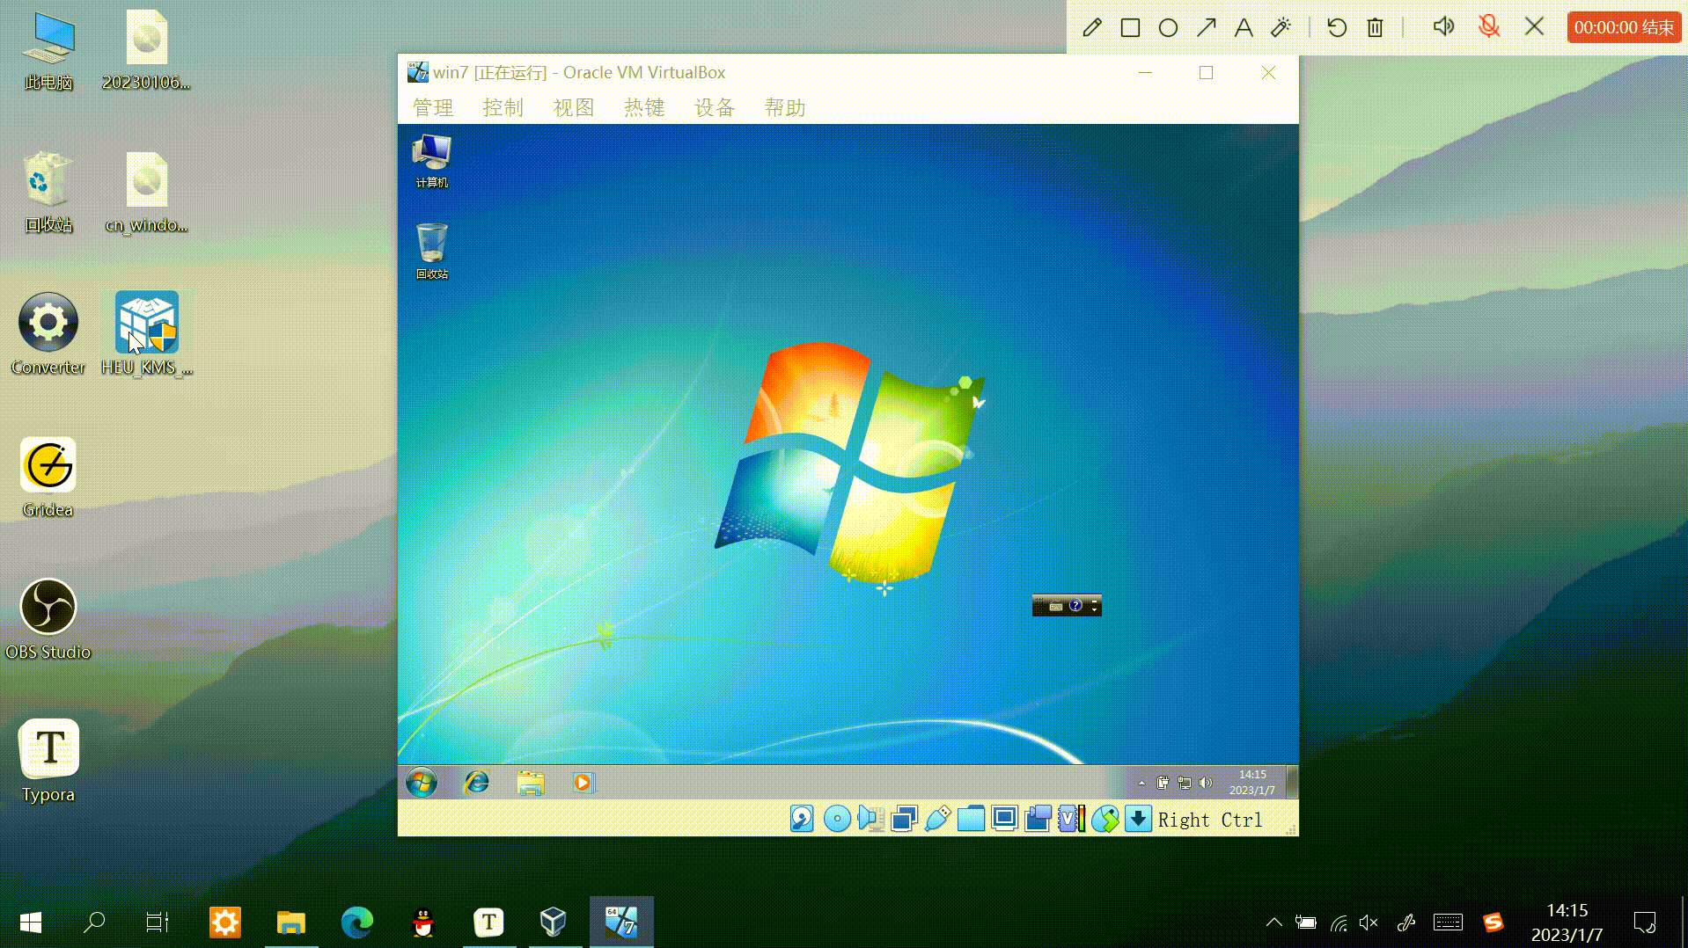Click the 00:00:00 结束 stop button

pos(1624,27)
